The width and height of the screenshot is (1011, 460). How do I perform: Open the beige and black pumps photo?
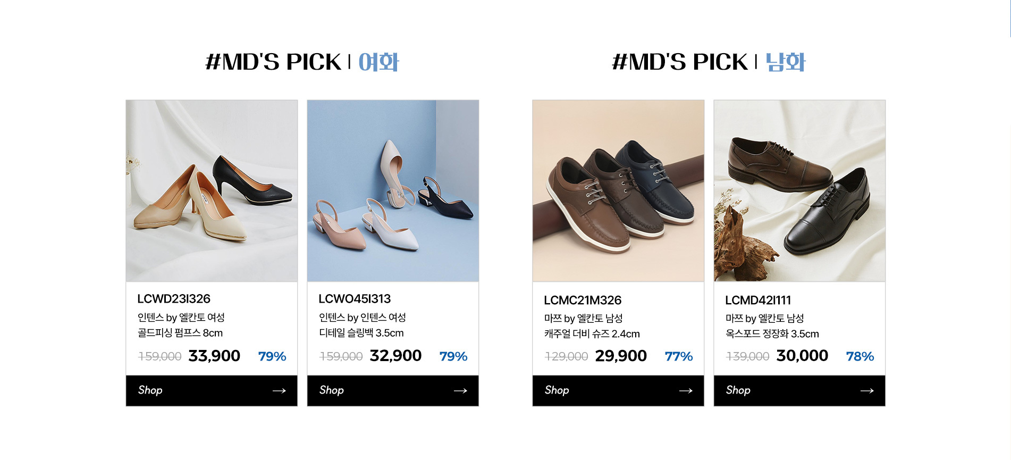click(x=212, y=190)
